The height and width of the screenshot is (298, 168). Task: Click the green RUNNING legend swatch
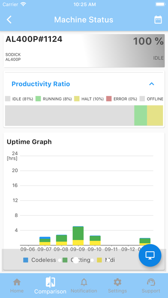coord(38,99)
